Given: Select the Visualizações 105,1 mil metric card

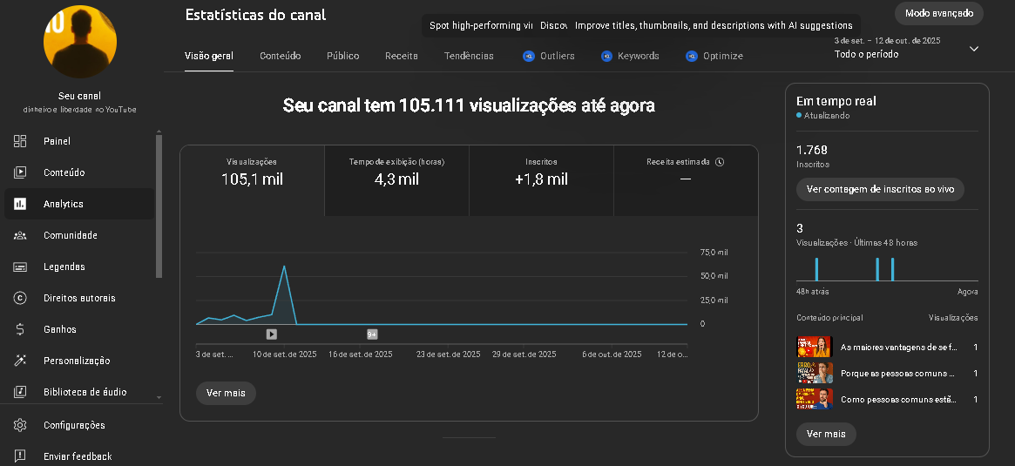Looking at the screenshot, I should tap(252, 180).
